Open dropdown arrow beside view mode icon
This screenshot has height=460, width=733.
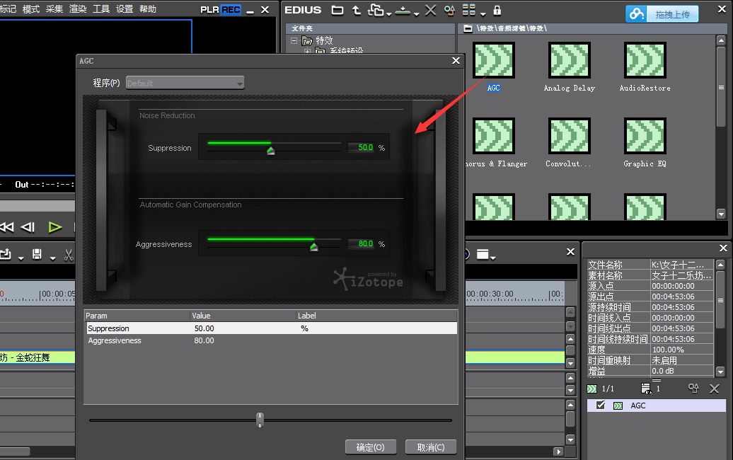(483, 14)
